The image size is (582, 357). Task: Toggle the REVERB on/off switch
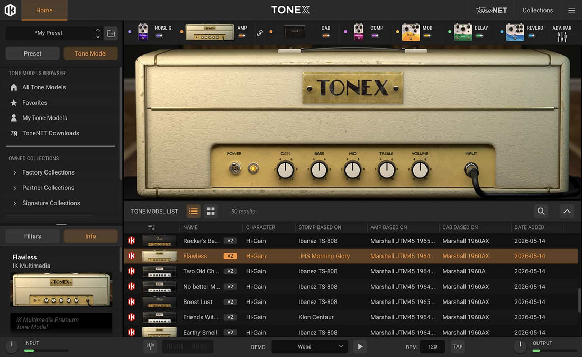tap(532, 35)
